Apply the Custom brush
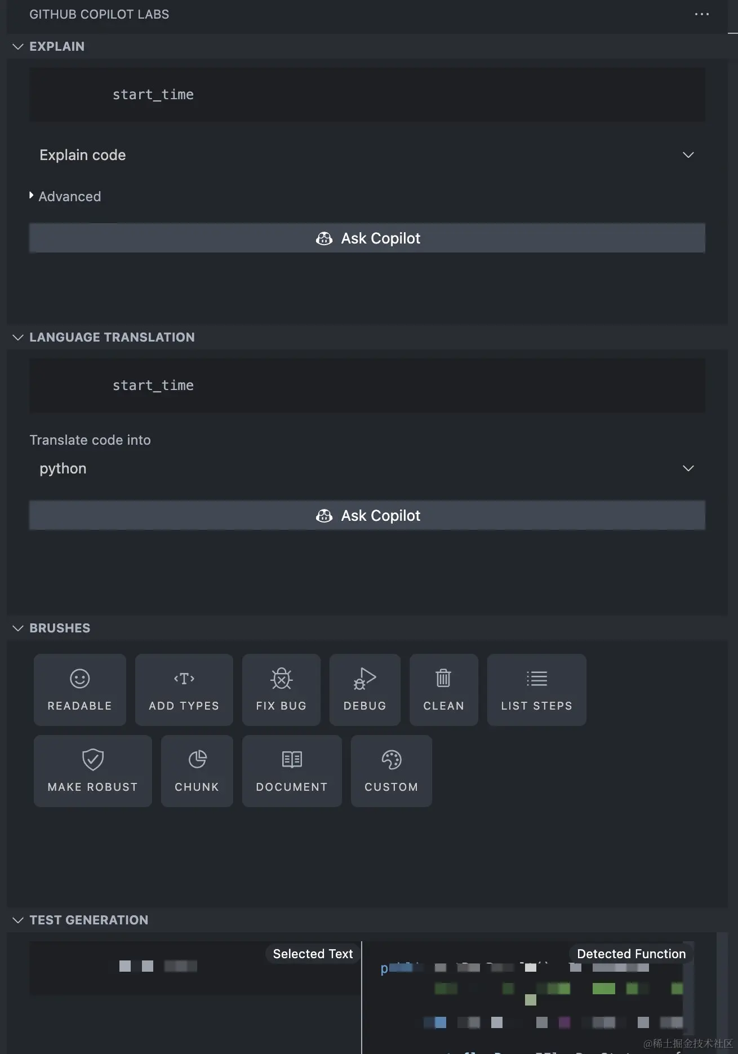Screen dimensions: 738x1054 click(392, 771)
